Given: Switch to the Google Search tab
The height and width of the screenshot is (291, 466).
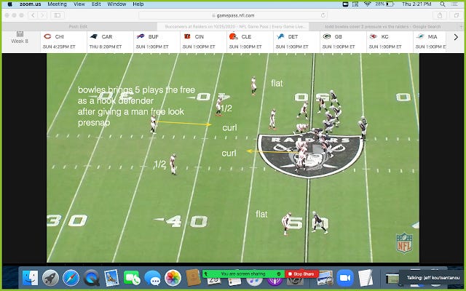Looking at the screenshot, I should (383, 26).
